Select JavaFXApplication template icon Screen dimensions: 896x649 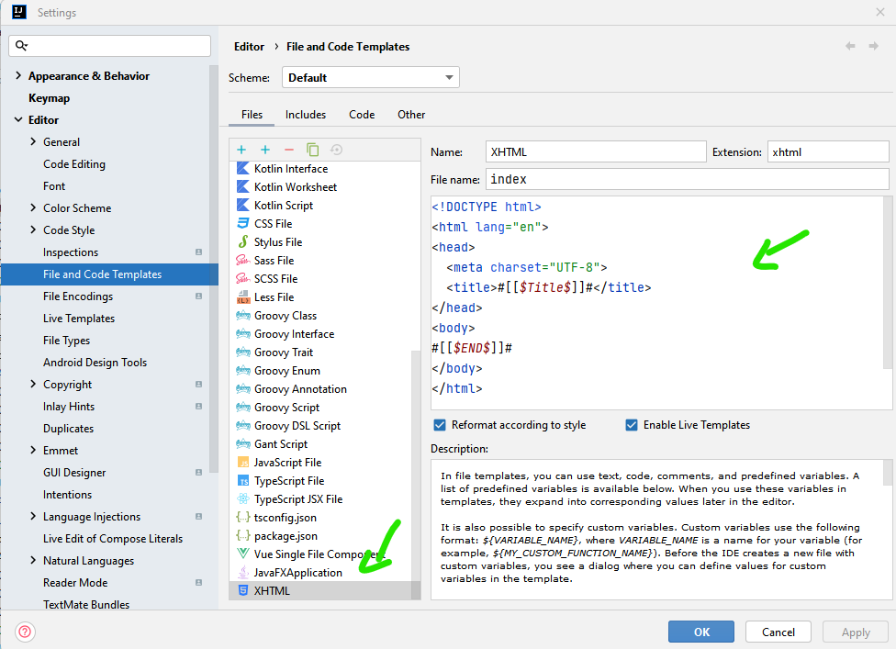(243, 573)
